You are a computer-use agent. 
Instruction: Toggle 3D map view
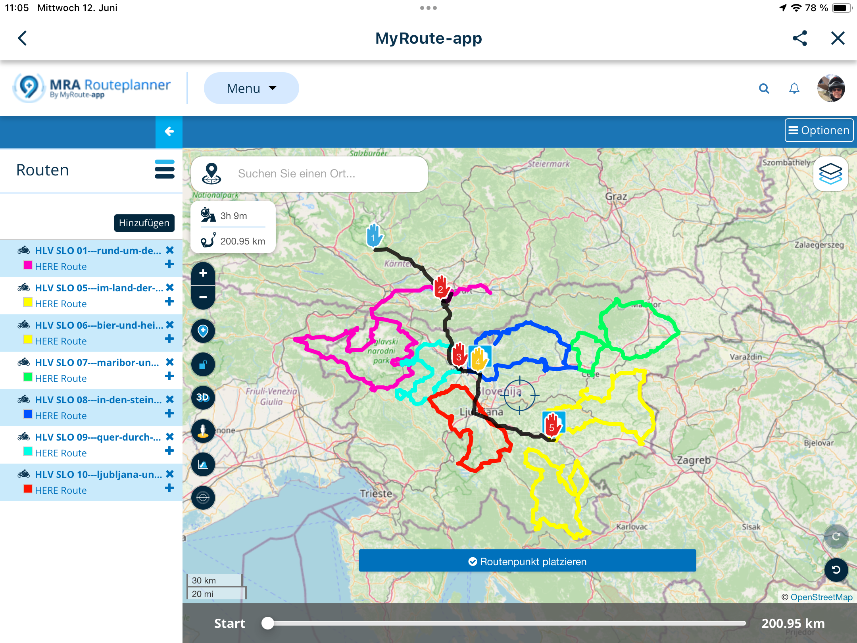tap(203, 398)
